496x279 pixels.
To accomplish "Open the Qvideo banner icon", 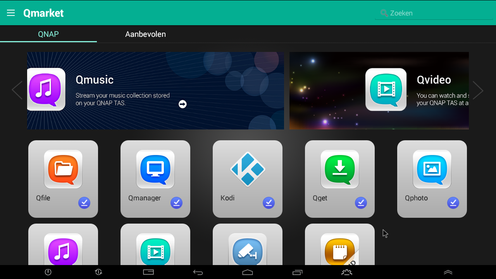I will coord(386,89).
